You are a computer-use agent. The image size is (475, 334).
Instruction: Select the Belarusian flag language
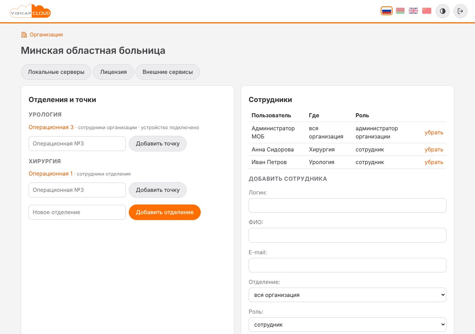(400, 11)
